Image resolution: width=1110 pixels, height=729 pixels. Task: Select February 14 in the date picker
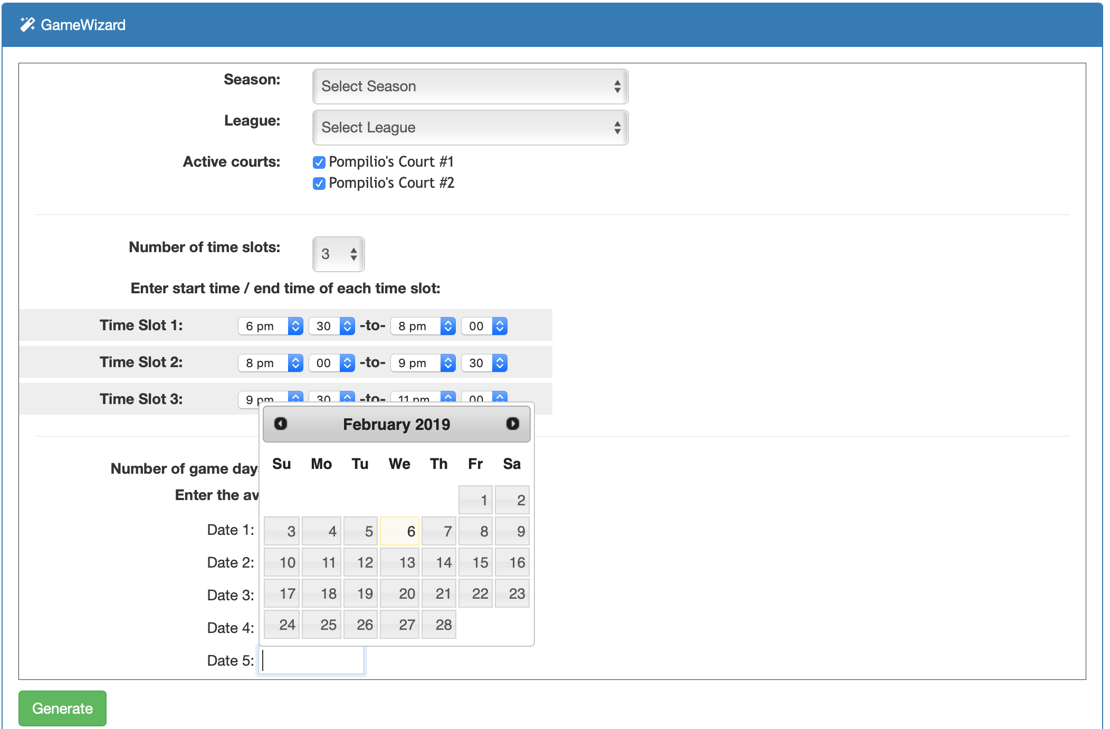coord(439,562)
